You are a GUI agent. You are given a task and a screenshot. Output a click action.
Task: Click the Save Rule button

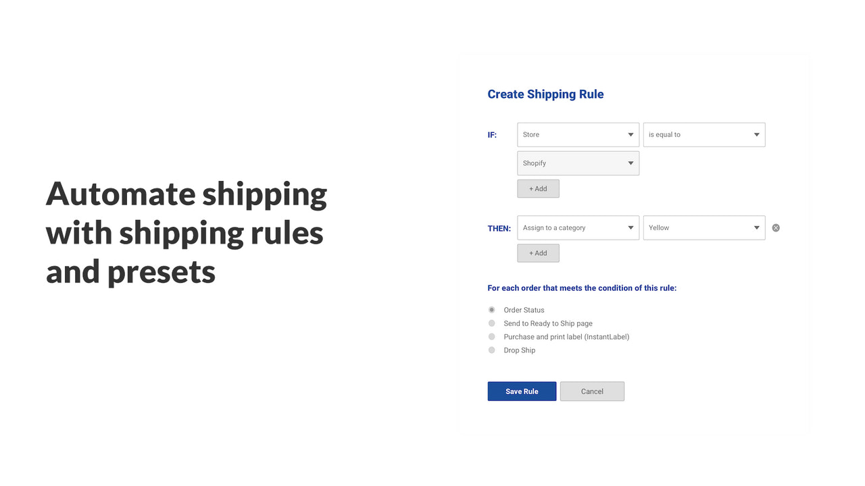[x=522, y=391]
